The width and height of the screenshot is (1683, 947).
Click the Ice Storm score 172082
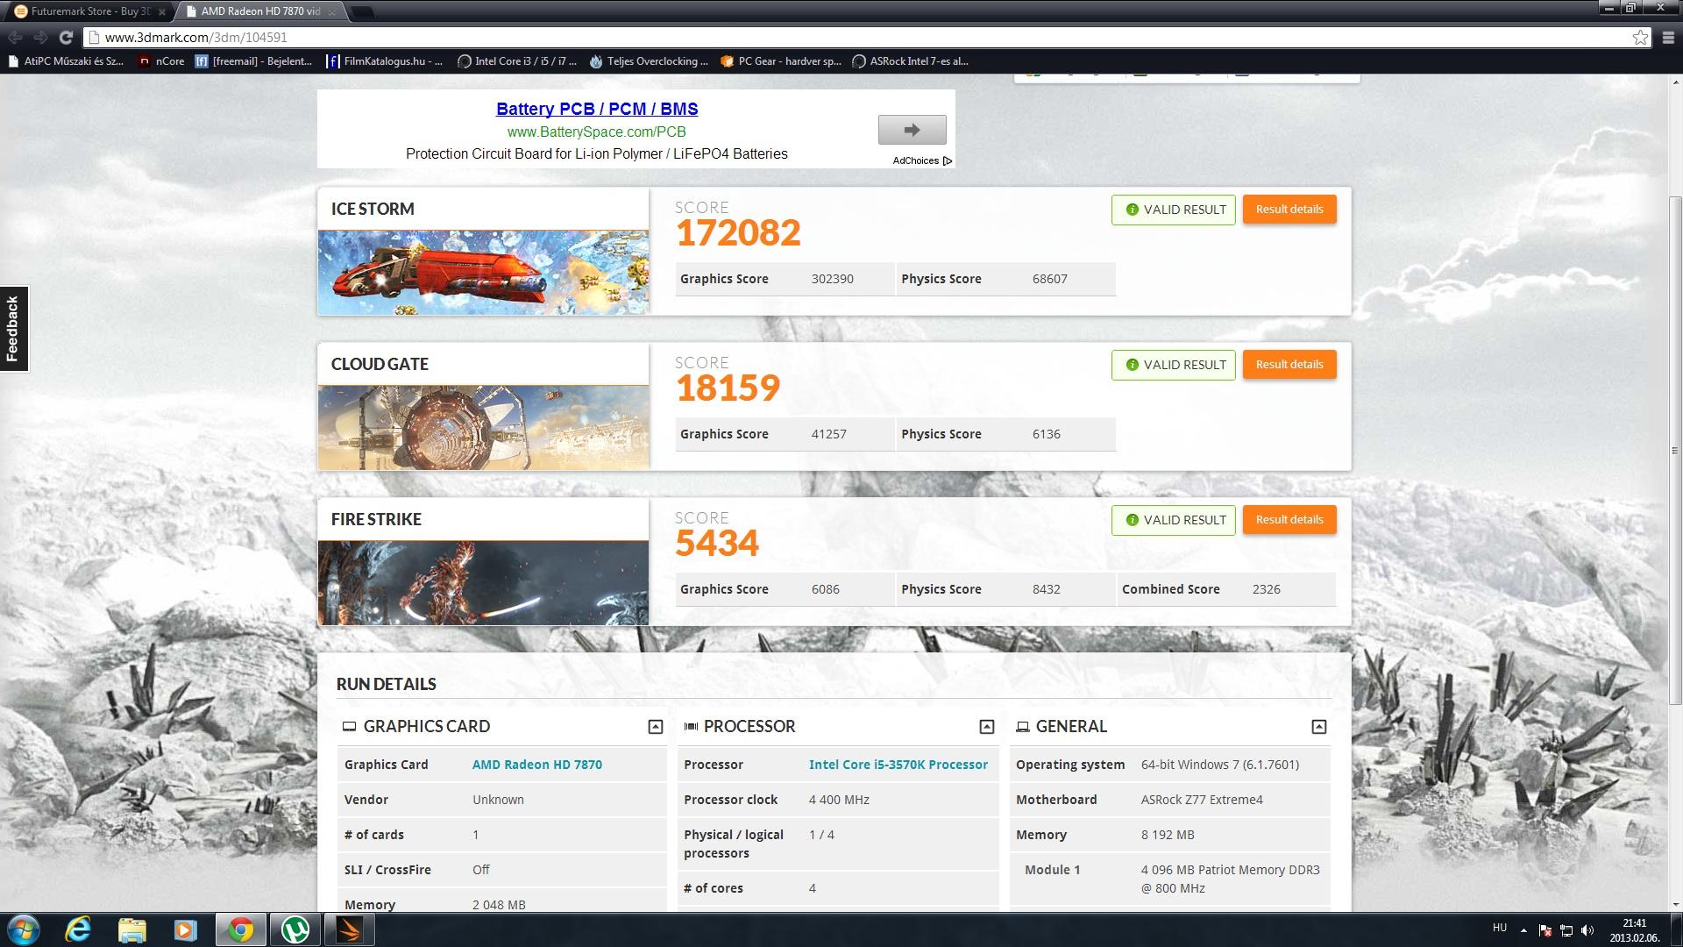pos(738,232)
